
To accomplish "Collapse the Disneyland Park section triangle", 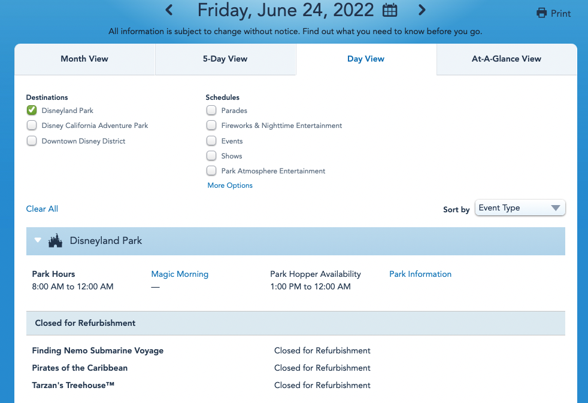I will point(38,240).
